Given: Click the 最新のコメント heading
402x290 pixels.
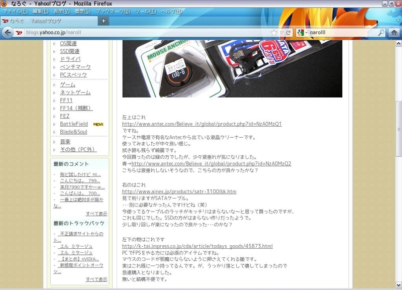Looking at the screenshot, I should [71, 164].
